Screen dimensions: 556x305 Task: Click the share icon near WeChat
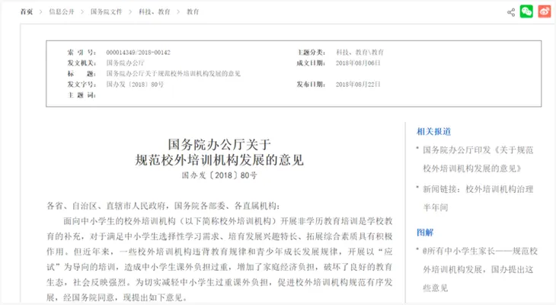[x=511, y=12]
